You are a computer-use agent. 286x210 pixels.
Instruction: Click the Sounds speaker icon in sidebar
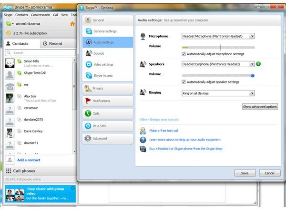click(x=89, y=53)
